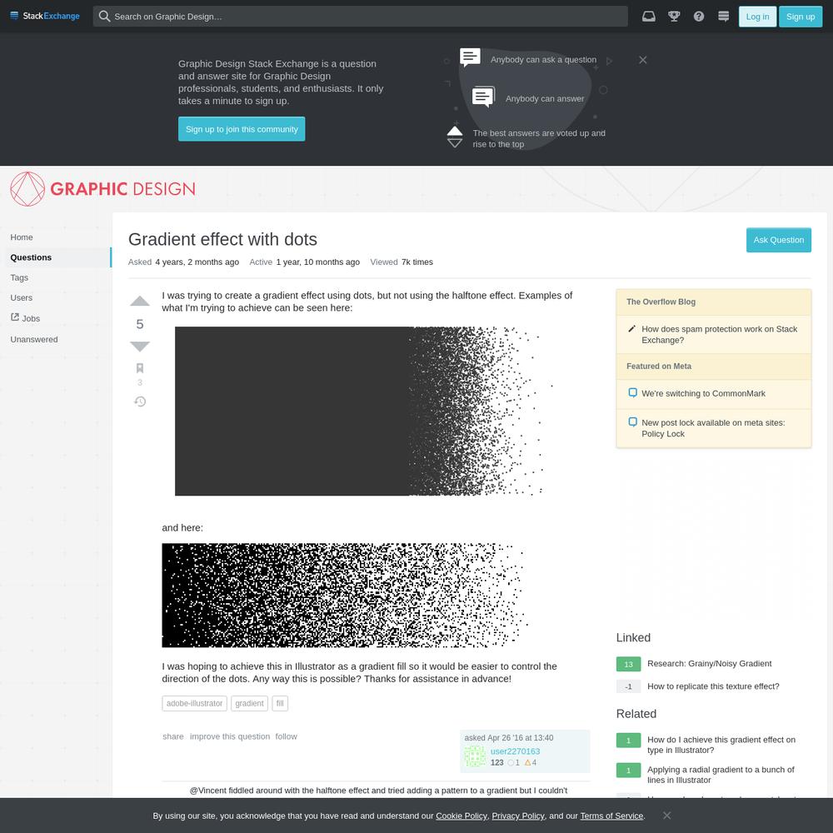Viewport: 833px width, 833px height.
Task: Open the inbox icon in top bar
Action: point(648,17)
